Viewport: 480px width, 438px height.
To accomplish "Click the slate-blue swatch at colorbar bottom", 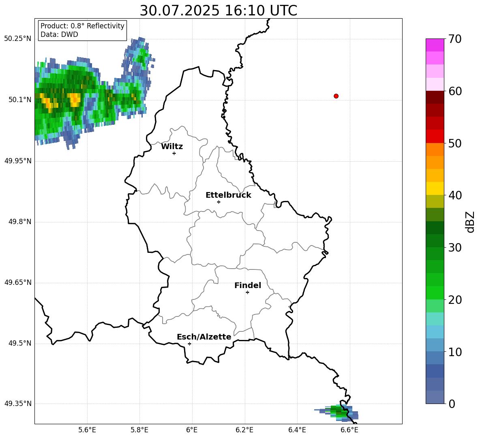I will 435,397.
